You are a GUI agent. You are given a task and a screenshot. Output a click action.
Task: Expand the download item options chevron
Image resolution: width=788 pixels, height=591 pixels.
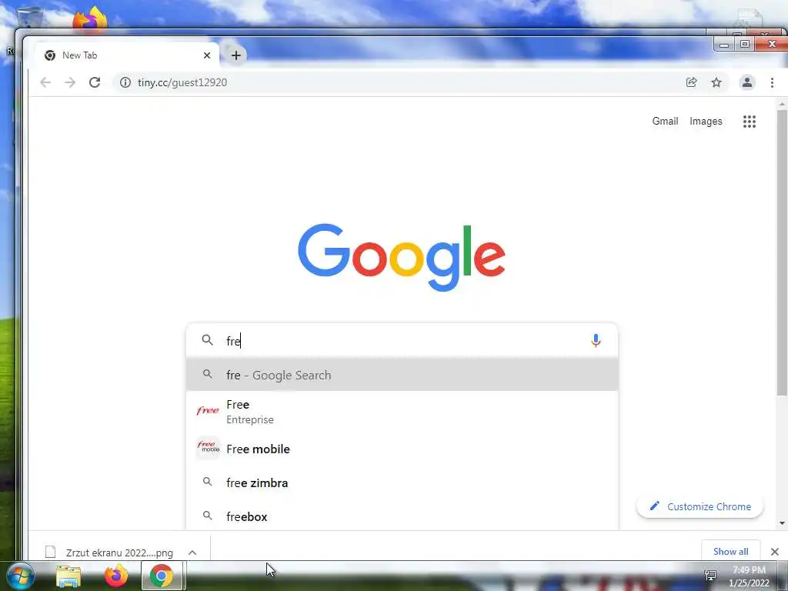192,553
